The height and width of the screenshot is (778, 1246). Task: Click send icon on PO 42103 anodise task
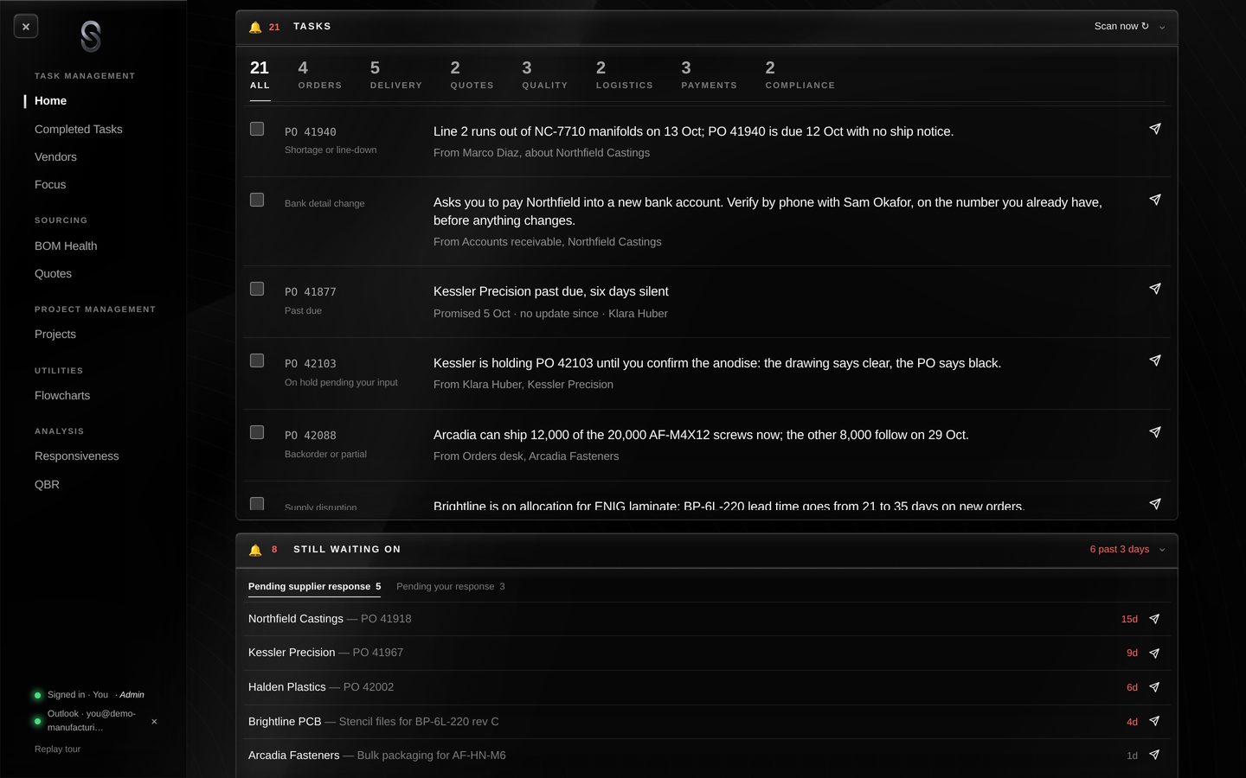pyautogui.click(x=1154, y=360)
